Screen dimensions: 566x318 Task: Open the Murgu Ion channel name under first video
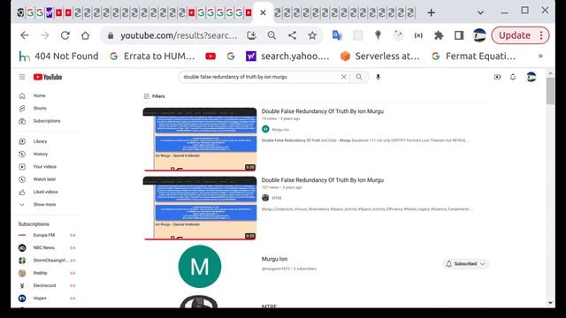280,130
